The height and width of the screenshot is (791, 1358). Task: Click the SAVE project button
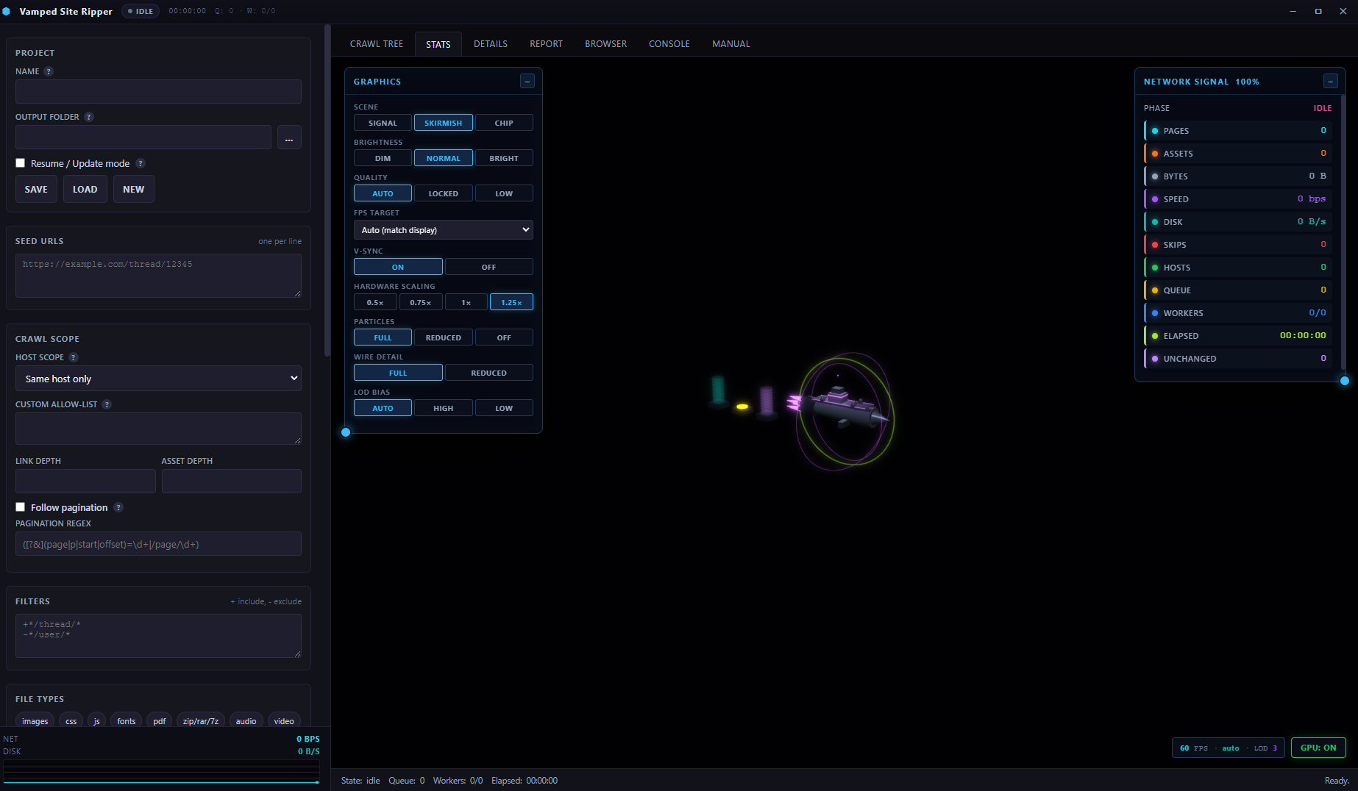point(36,189)
